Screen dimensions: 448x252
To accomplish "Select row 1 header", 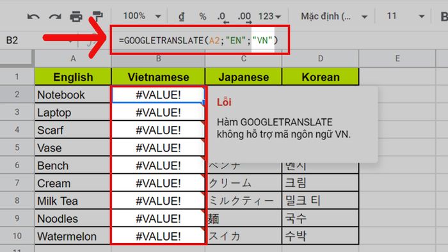I will point(17,77).
